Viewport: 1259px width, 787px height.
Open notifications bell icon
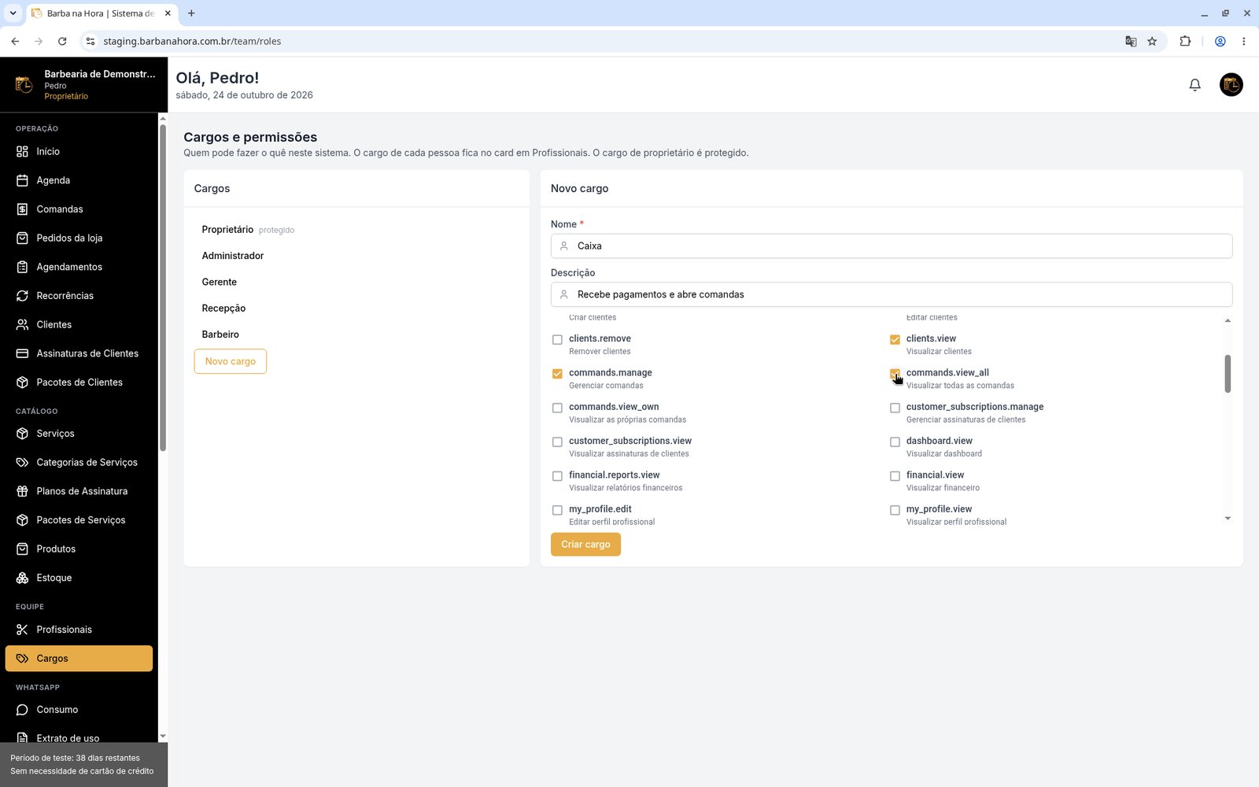(x=1194, y=84)
